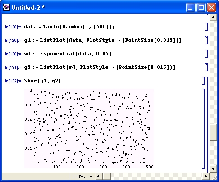Select the cell bracket for In[129]

[206, 40]
